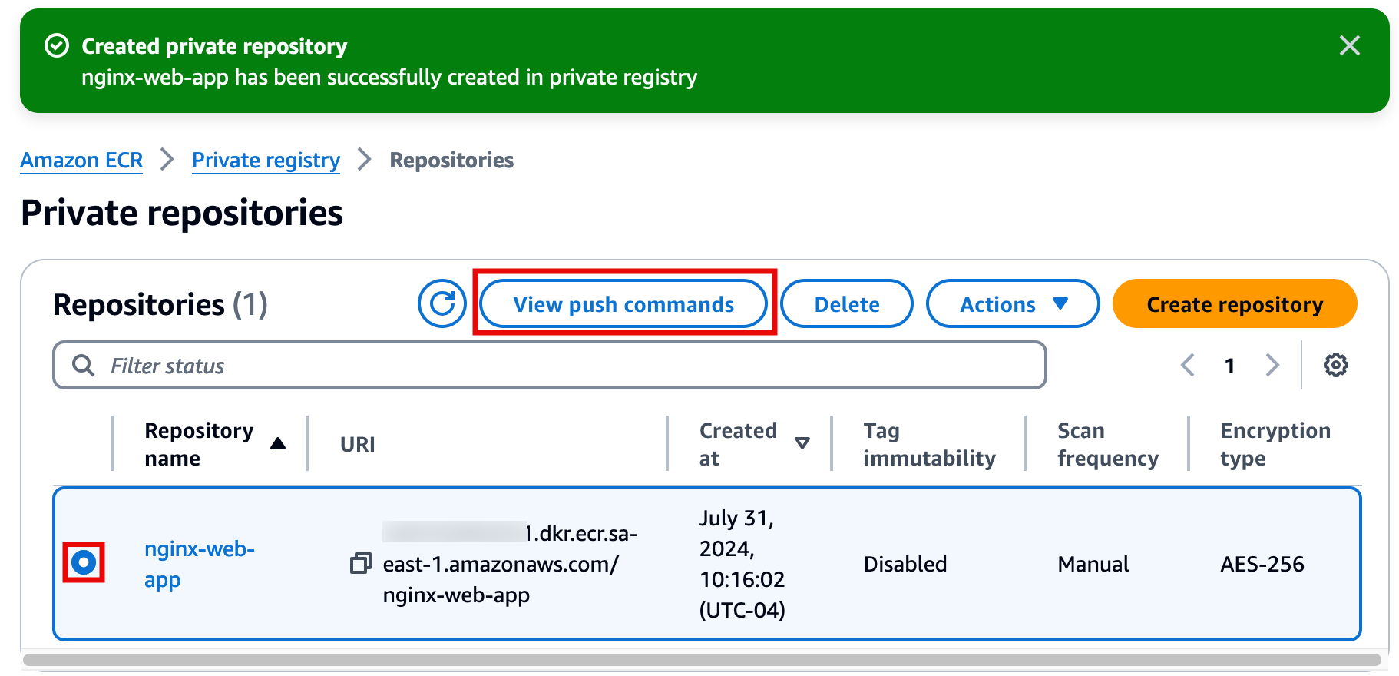1399x676 pixels.
Task: Open table preferences gear icon
Action: [1335, 365]
